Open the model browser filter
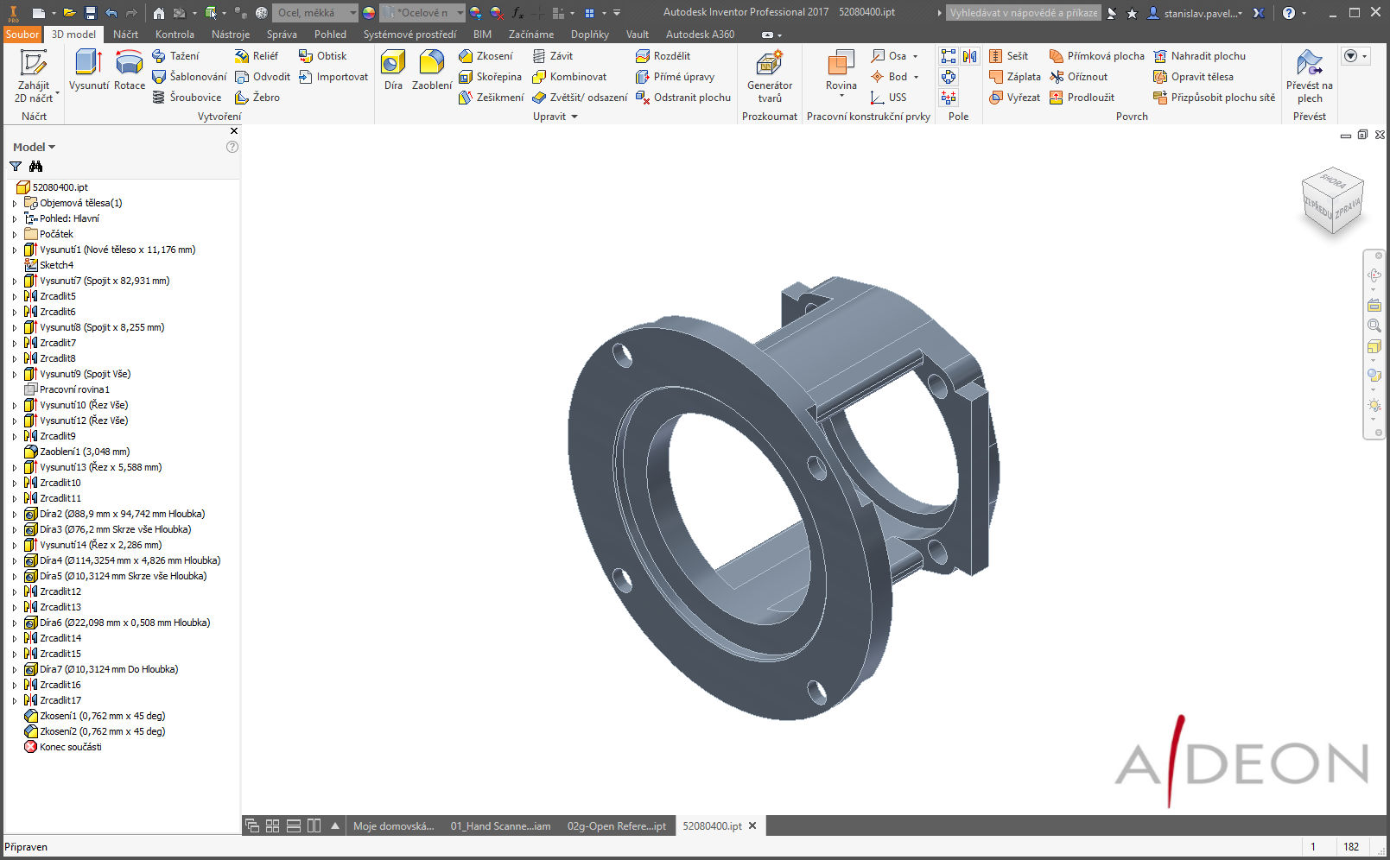The height and width of the screenshot is (860, 1390). 16,166
